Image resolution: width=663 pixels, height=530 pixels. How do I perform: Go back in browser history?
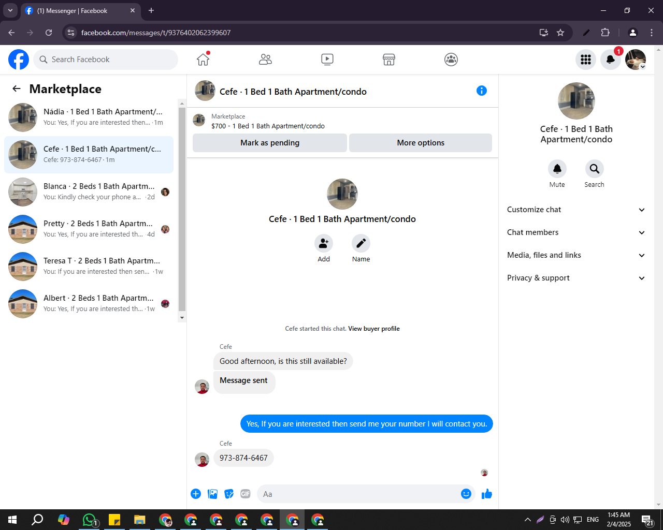(x=11, y=33)
